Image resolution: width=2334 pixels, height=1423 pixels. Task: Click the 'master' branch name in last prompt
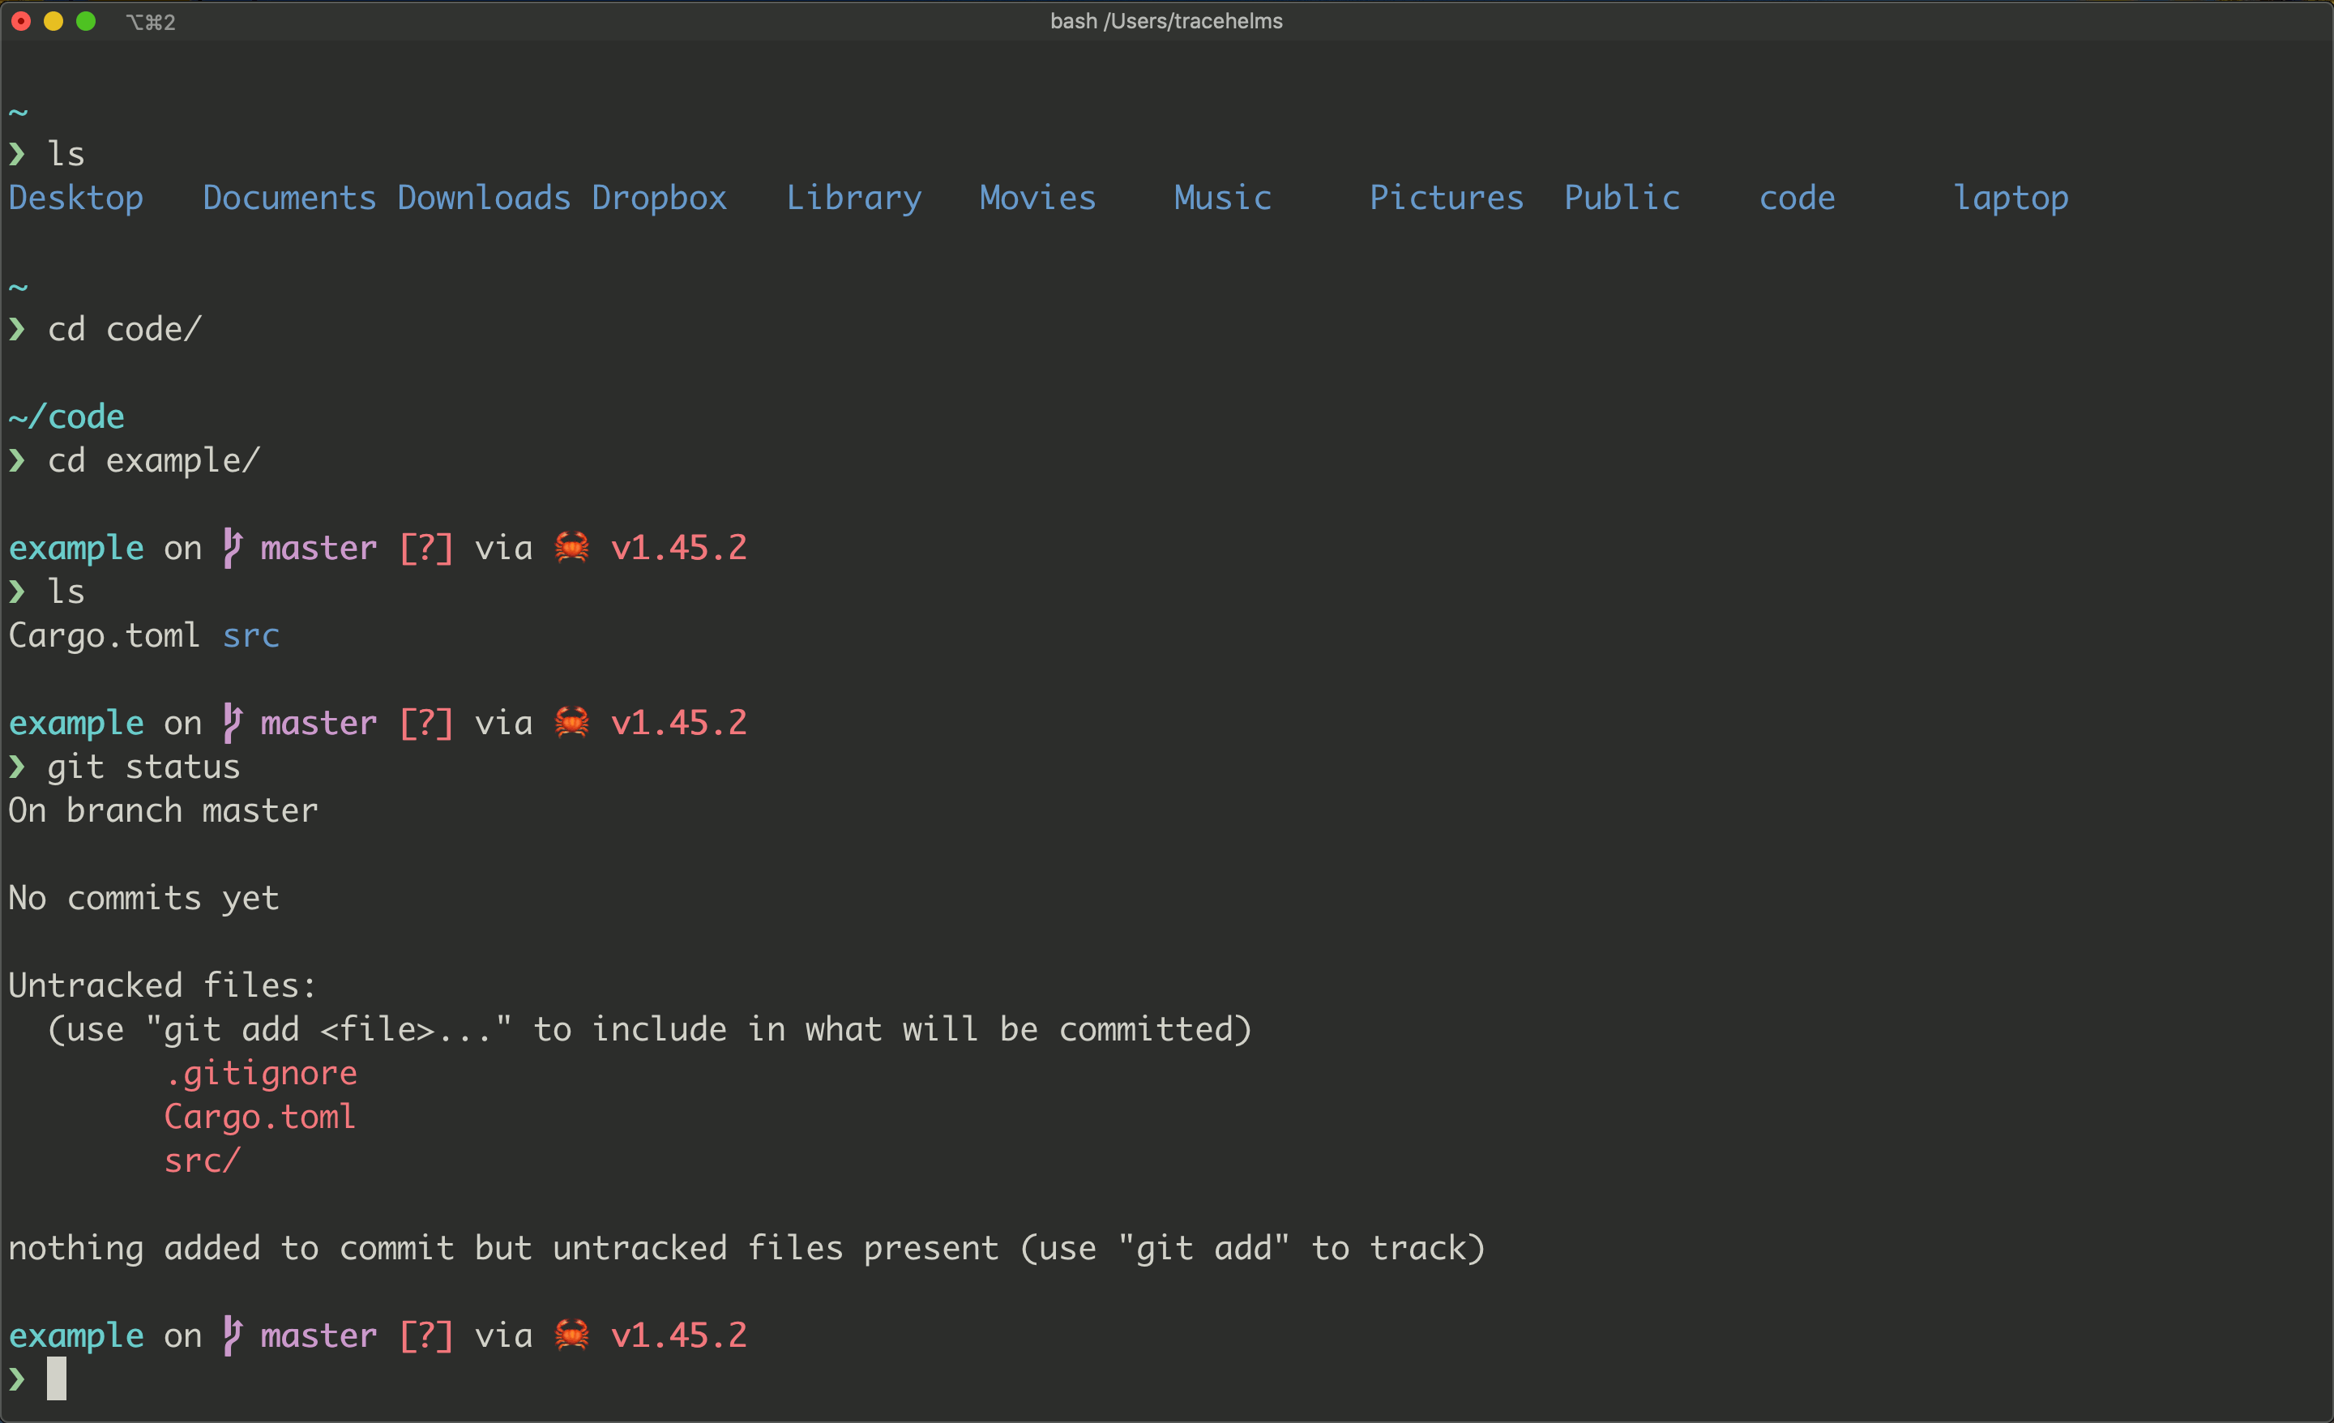318,1335
